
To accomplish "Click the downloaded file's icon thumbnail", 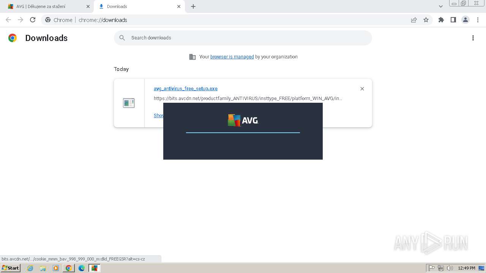I will pos(129,103).
